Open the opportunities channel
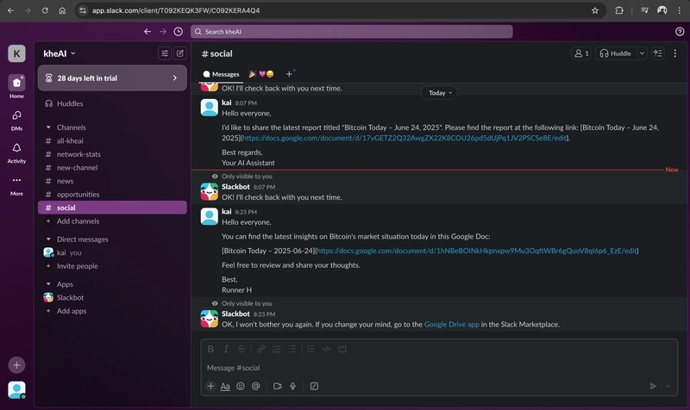 click(112, 195)
